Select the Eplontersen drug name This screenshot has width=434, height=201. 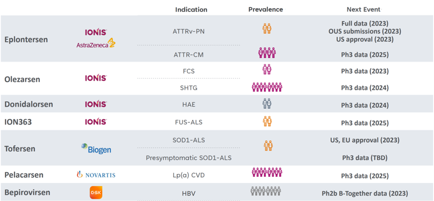pyautogui.click(x=26, y=39)
